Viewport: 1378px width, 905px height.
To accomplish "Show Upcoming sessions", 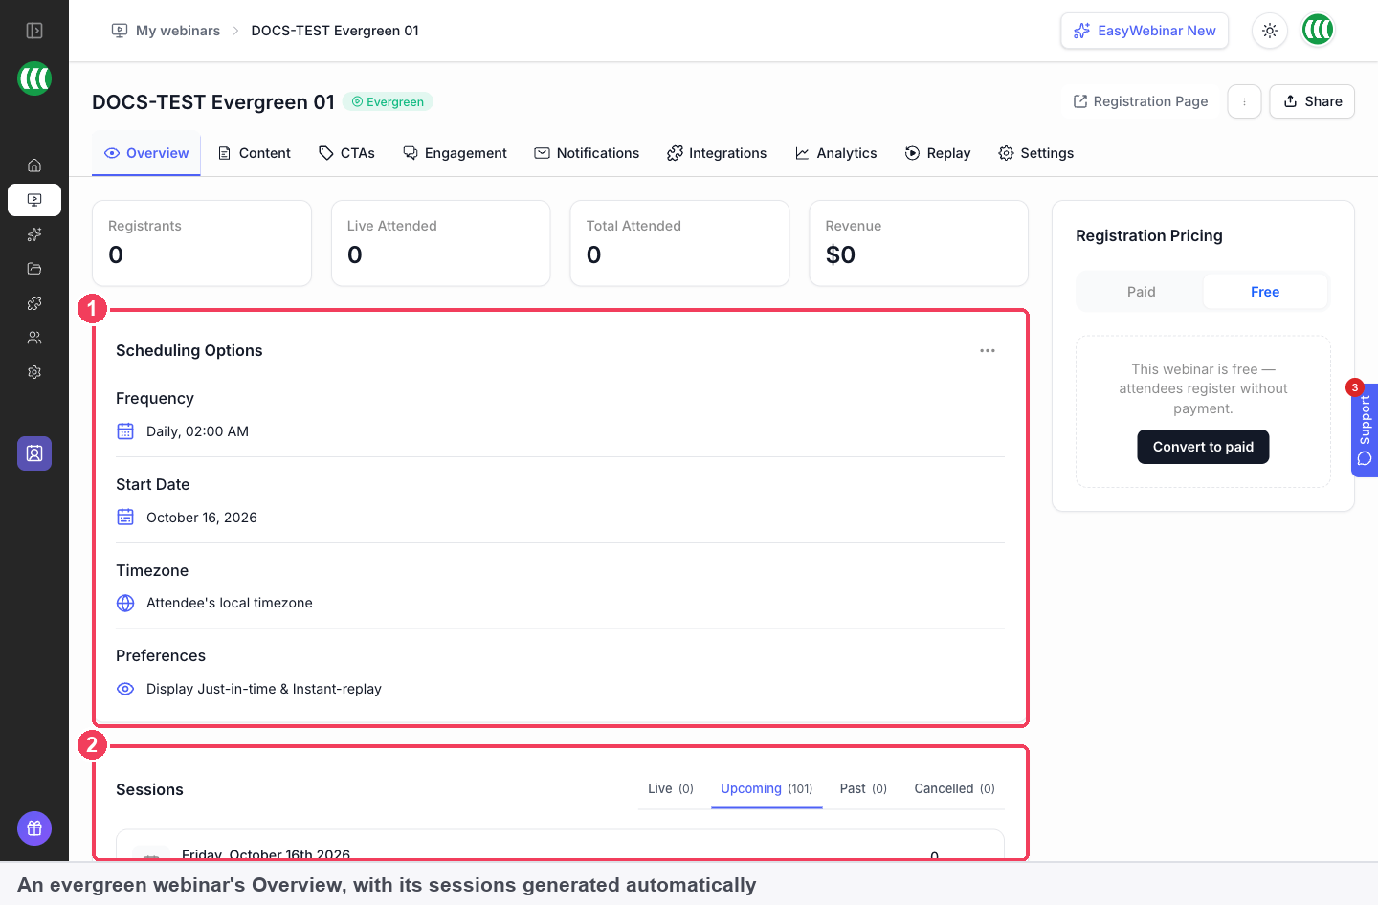I will coord(767,789).
